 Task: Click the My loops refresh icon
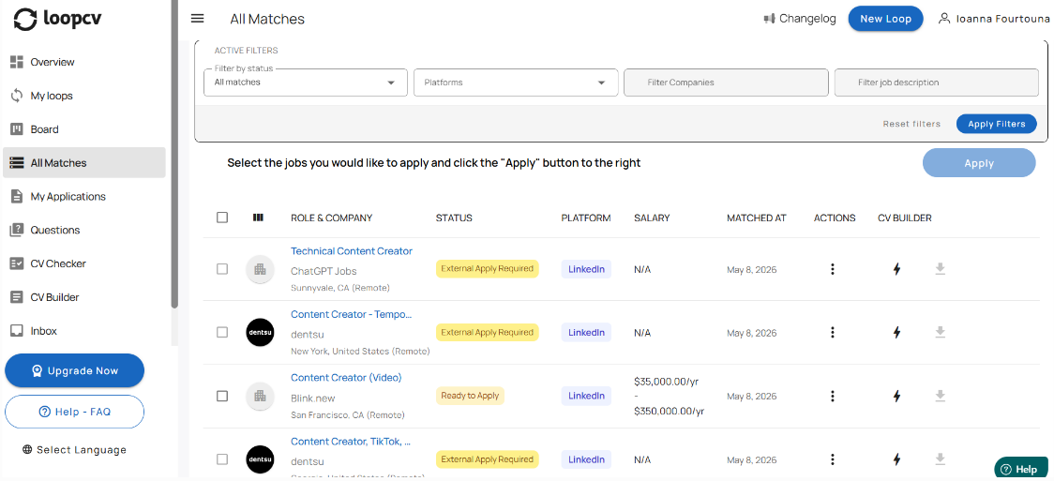(17, 96)
